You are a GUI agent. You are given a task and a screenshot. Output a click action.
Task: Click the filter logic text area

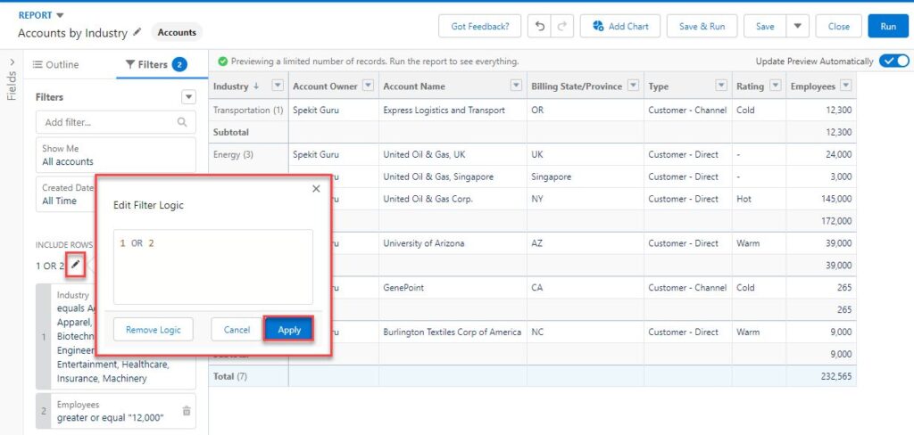tap(212, 267)
